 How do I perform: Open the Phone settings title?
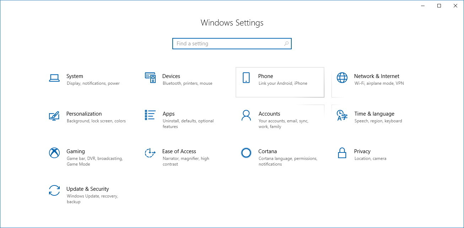266,76
